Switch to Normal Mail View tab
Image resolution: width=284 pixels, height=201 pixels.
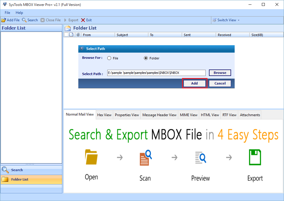click(x=80, y=114)
